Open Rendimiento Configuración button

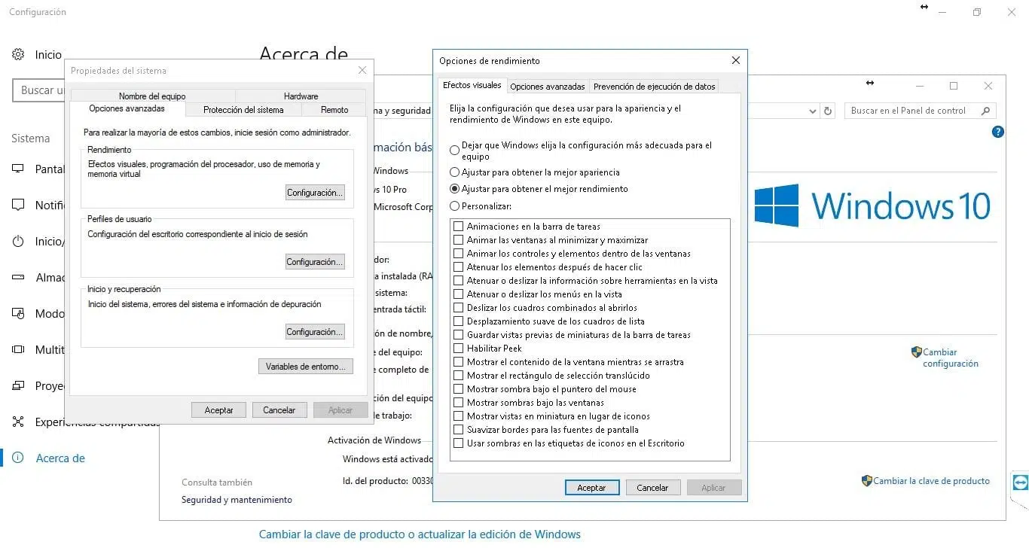315,193
